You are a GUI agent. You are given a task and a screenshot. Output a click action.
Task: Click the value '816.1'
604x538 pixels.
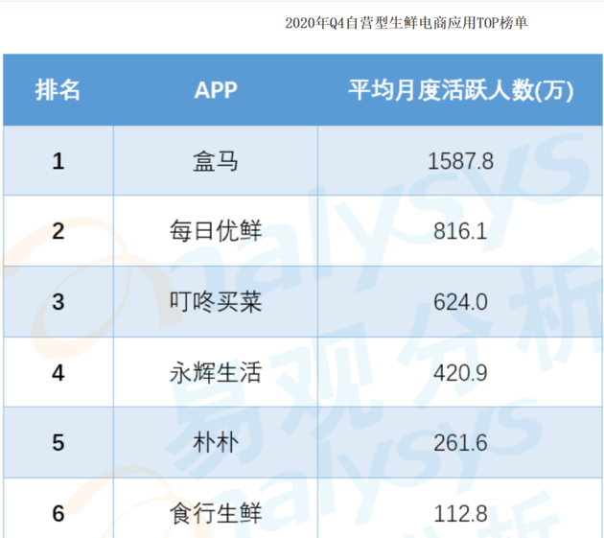click(461, 231)
